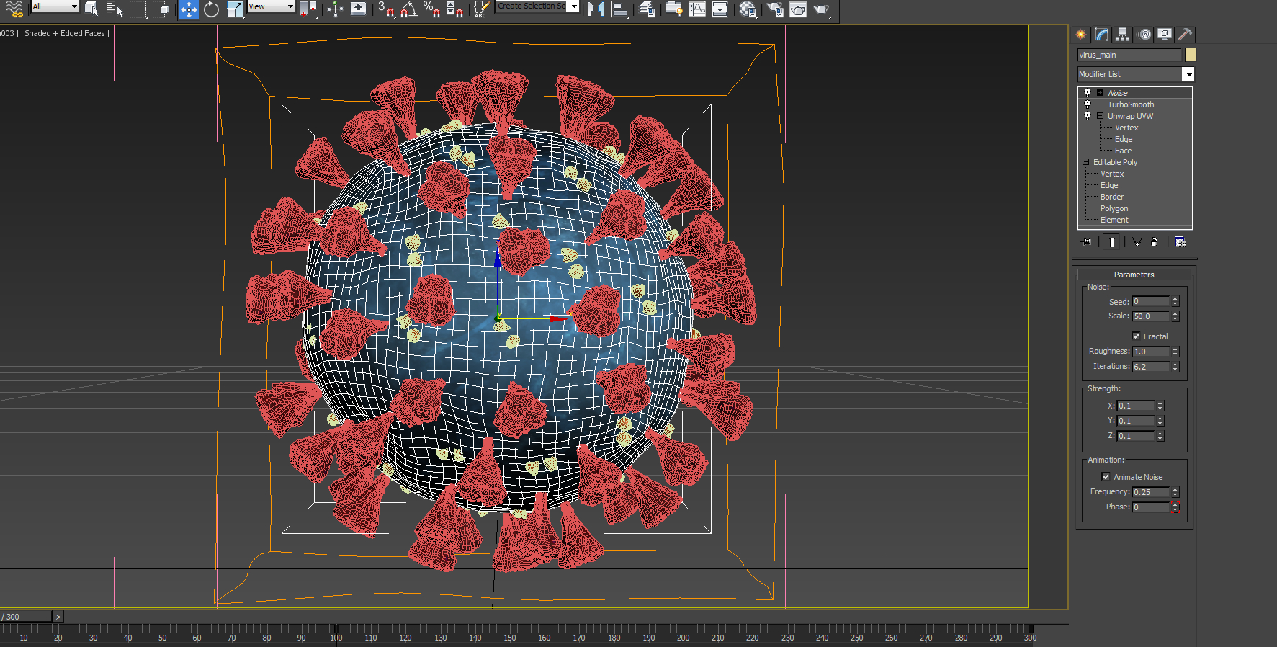This screenshot has width=1277, height=647.
Task: Toggle the Fractal checkbox
Action: coord(1136,336)
